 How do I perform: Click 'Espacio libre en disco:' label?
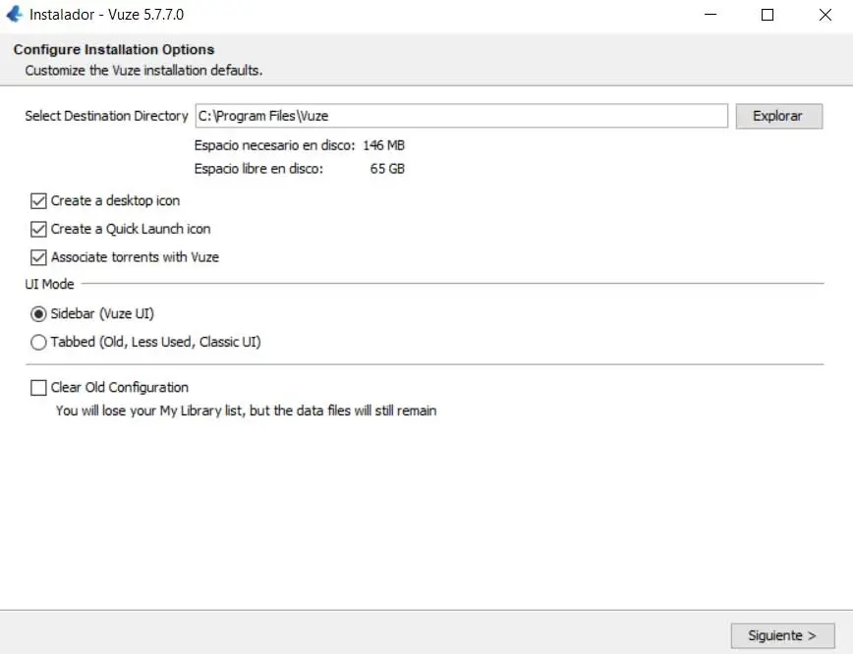(258, 169)
